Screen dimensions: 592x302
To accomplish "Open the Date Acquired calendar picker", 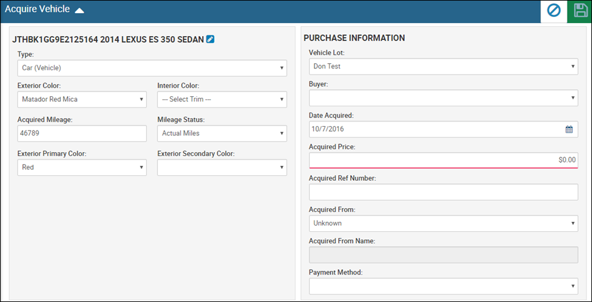I will (569, 129).
